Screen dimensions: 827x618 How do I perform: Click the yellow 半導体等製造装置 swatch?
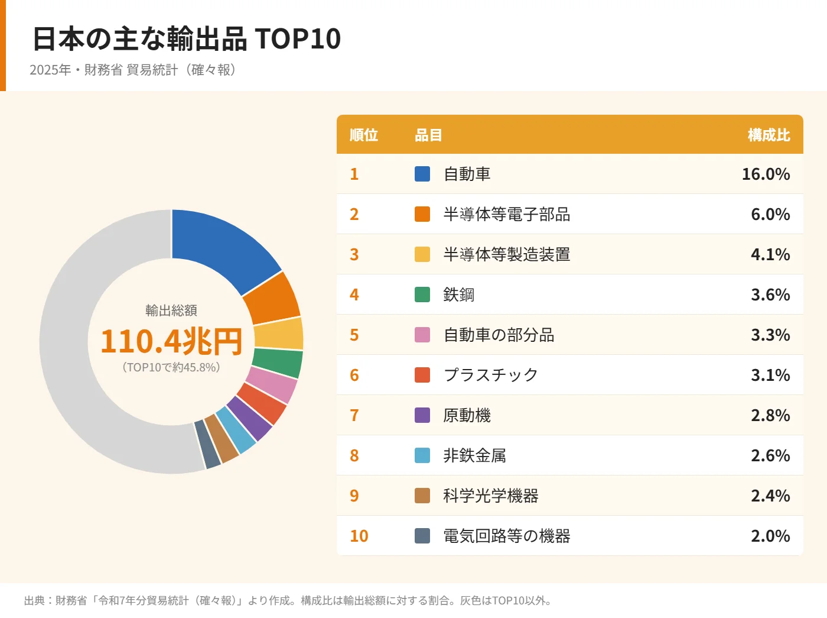click(x=422, y=254)
